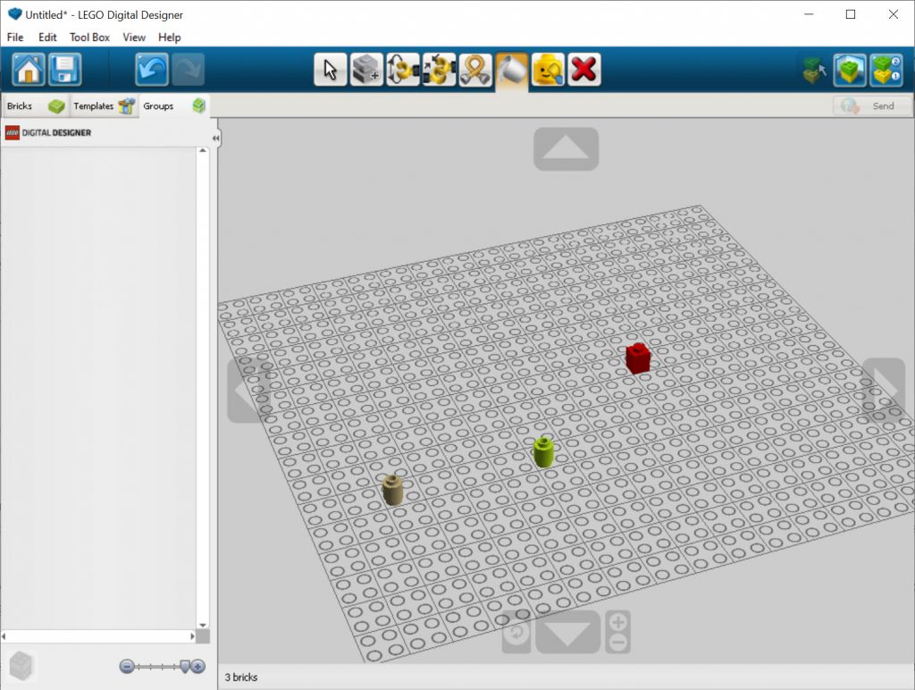Click the palette horizontal scrollbar left arrow
Viewport: 915px width, 690px height.
click(x=4, y=636)
